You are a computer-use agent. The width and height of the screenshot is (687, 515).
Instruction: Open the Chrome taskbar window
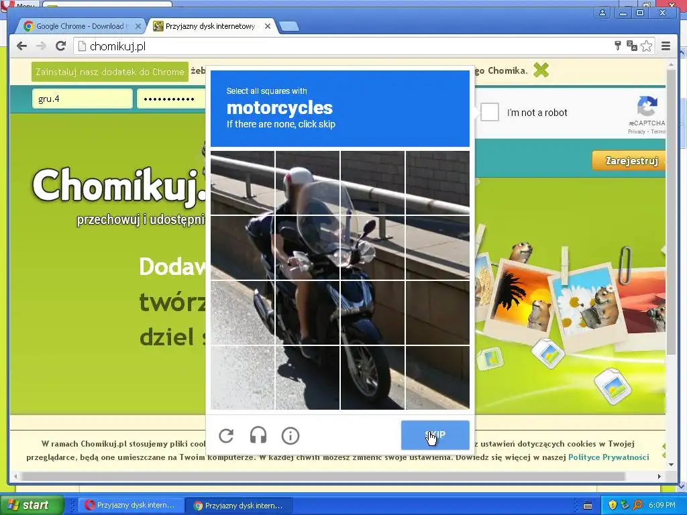(x=239, y=505)
